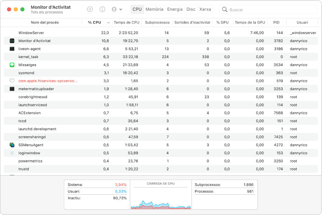Focus the Buscar search field

coord(268,10)
